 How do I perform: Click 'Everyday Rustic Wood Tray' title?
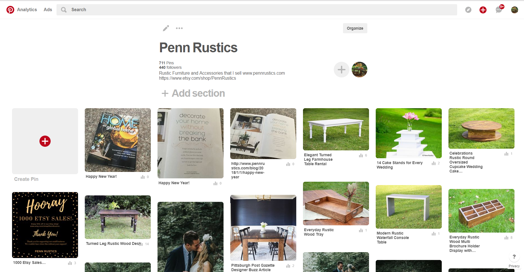[x=319, y=232]
